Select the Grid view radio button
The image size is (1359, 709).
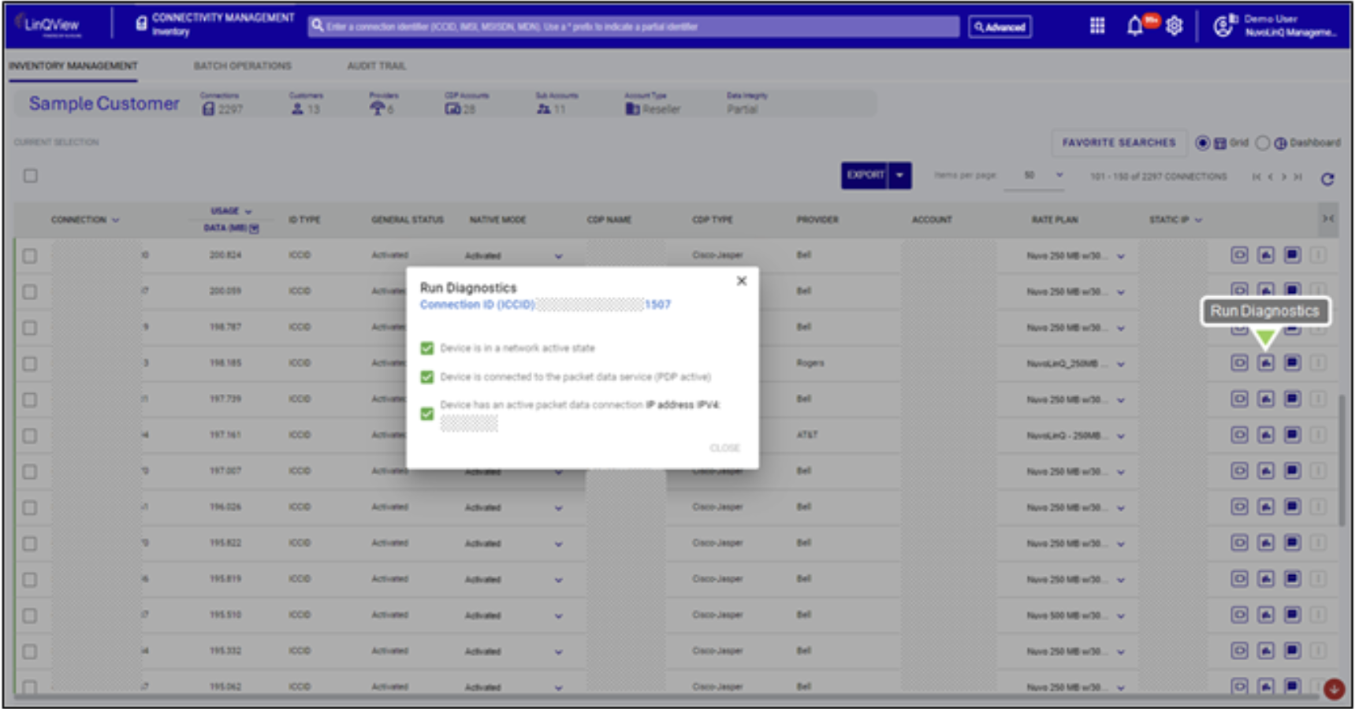[x=1202, y=143]
